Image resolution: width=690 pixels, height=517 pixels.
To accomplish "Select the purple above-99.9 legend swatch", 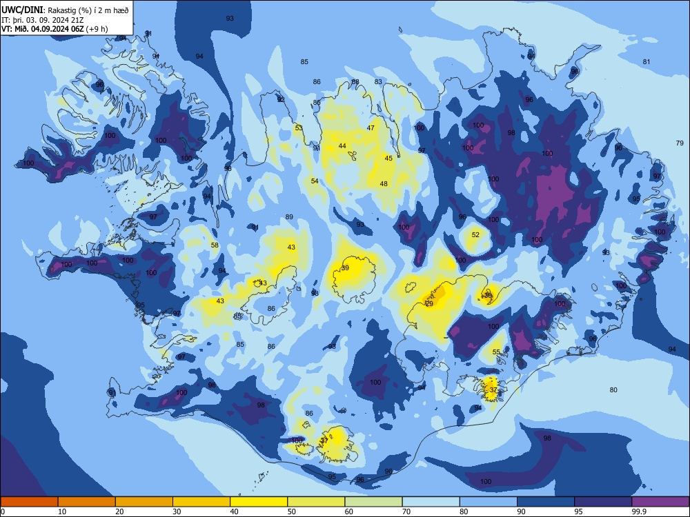I will tap(660, 502).
